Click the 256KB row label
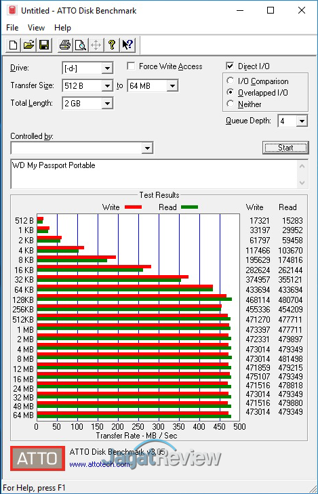Viewport: 318px width, 494px height. (23, 310)
